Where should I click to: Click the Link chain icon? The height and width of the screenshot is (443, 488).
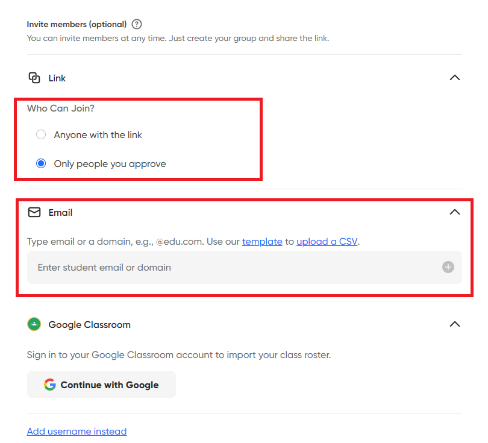click(34, 78)
